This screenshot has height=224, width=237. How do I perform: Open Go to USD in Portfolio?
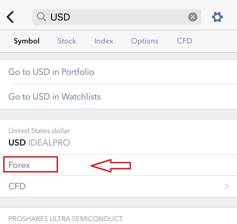[118, 72]
